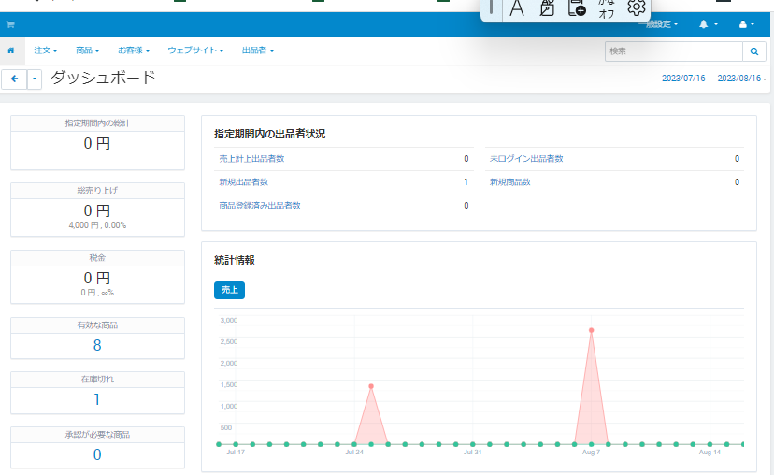Open the 出品者 menu
774x475 pixels.
click(257, 50)
